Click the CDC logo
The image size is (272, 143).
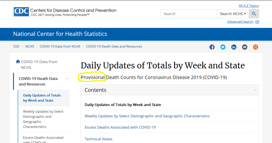click(x=21, y=12)
